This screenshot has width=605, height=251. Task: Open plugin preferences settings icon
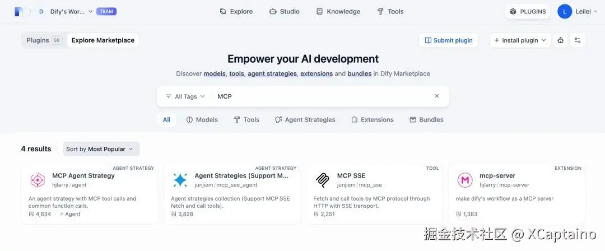(578, 40)
